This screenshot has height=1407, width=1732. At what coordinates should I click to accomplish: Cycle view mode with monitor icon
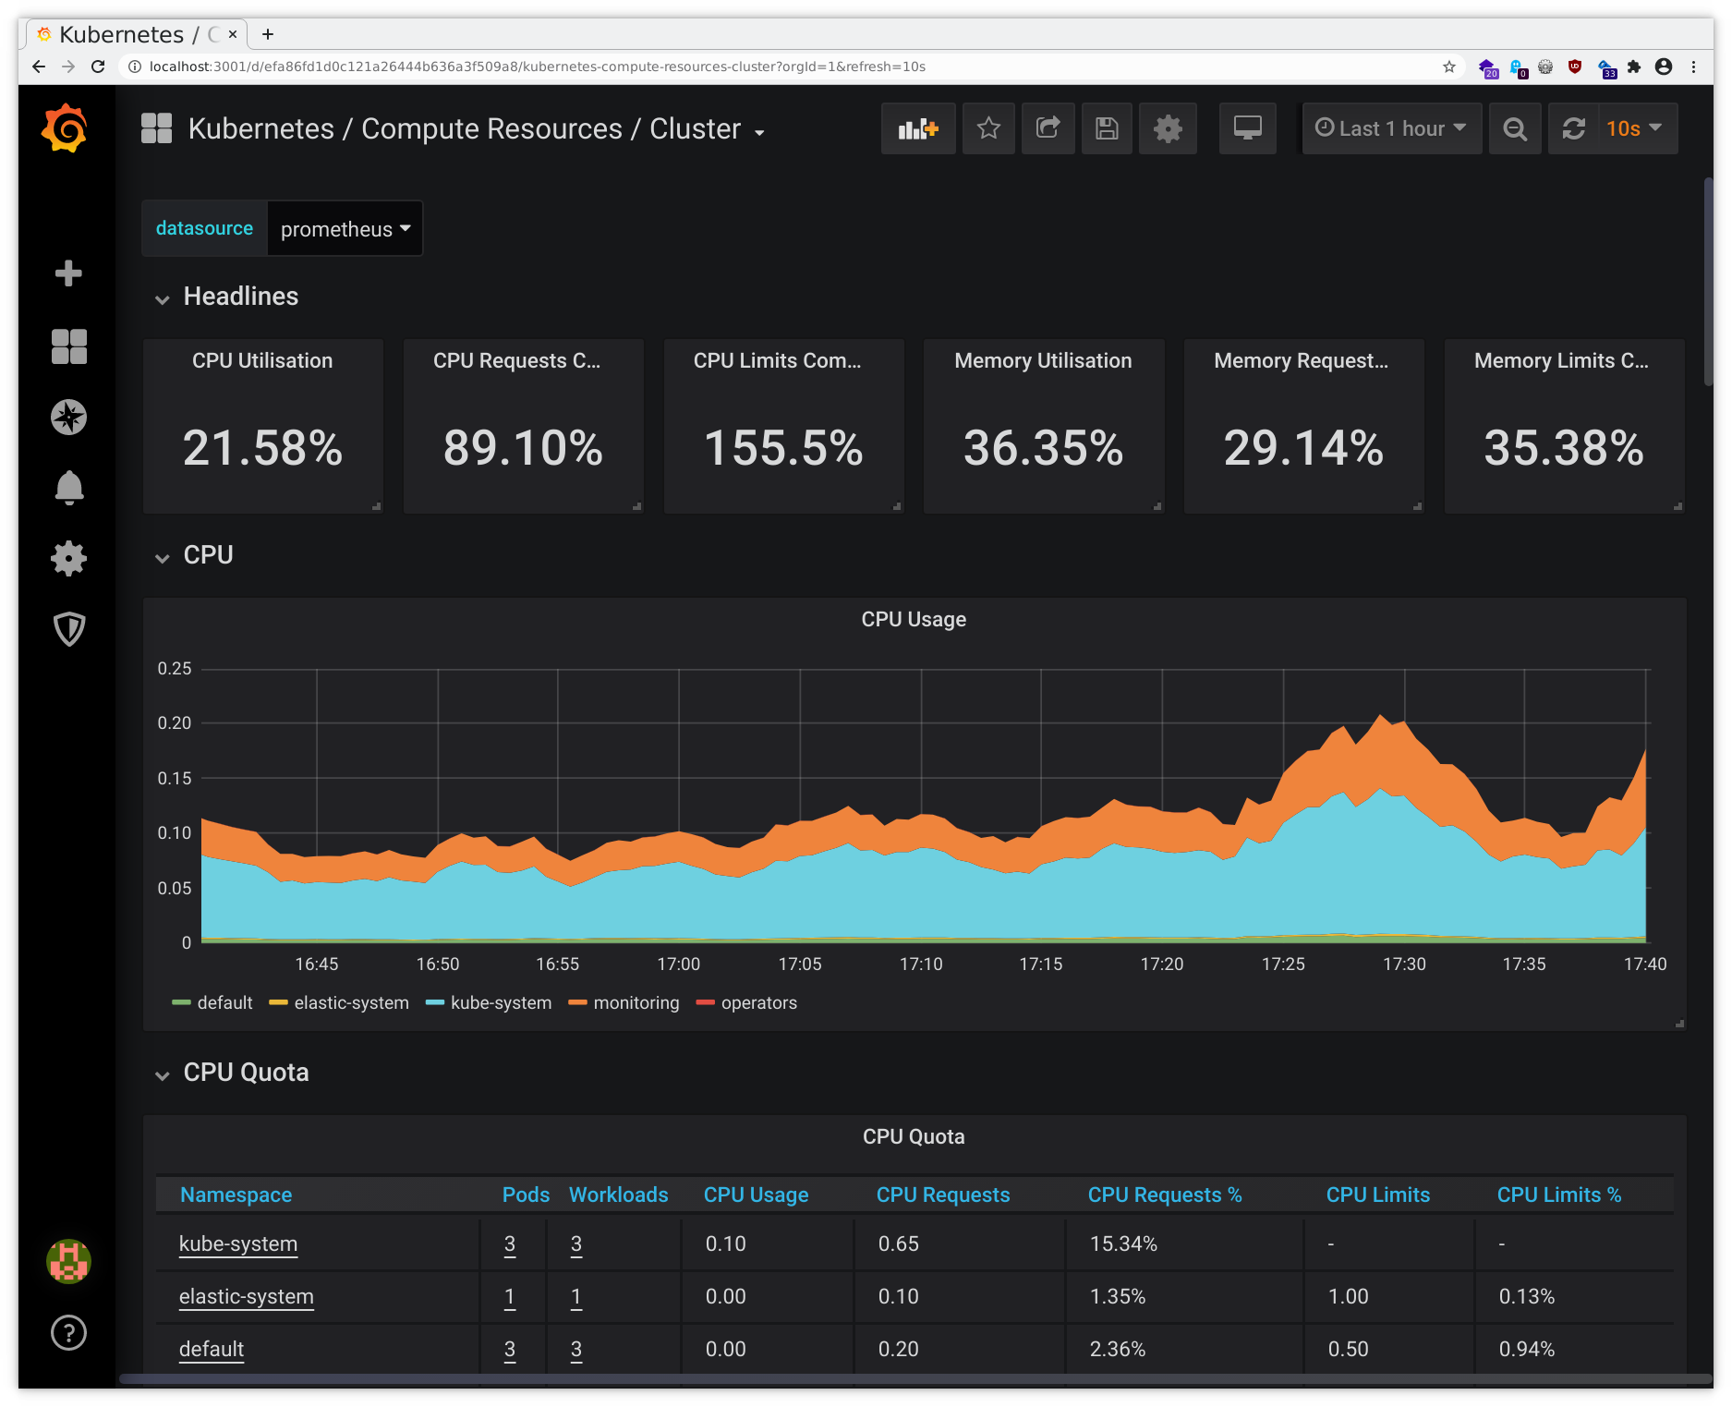[x=1247, y=128]
